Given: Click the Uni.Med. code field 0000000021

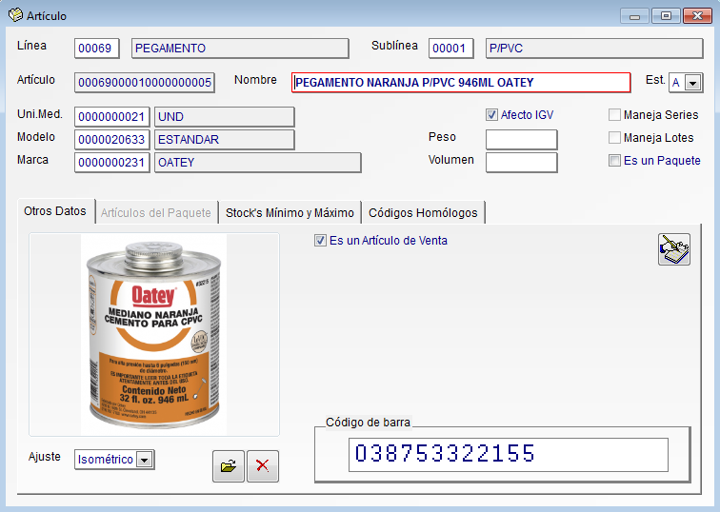Looking at the screenshot, I should (112, 116).
